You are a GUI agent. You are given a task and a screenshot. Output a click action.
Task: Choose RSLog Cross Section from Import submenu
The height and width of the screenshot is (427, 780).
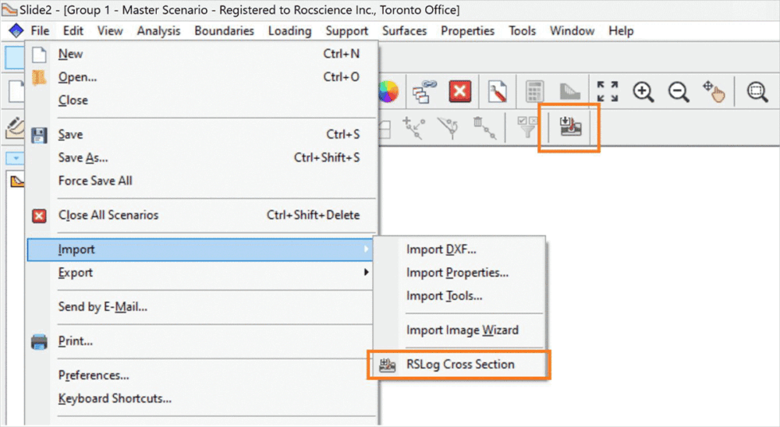pyautogui.click(x=460, y=365)
